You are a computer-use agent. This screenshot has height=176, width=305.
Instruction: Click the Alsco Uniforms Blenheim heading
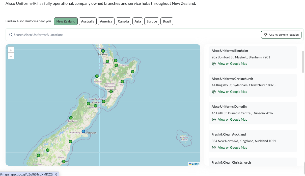point(230,51)
